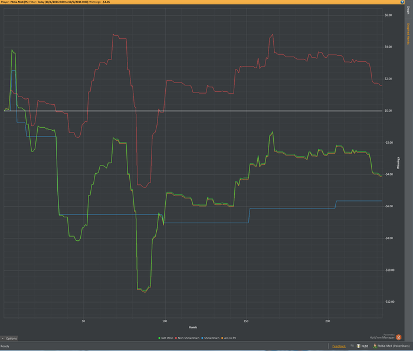
Task: Click the player avatar icon beside PokerStars name
Action: point(375,346)
